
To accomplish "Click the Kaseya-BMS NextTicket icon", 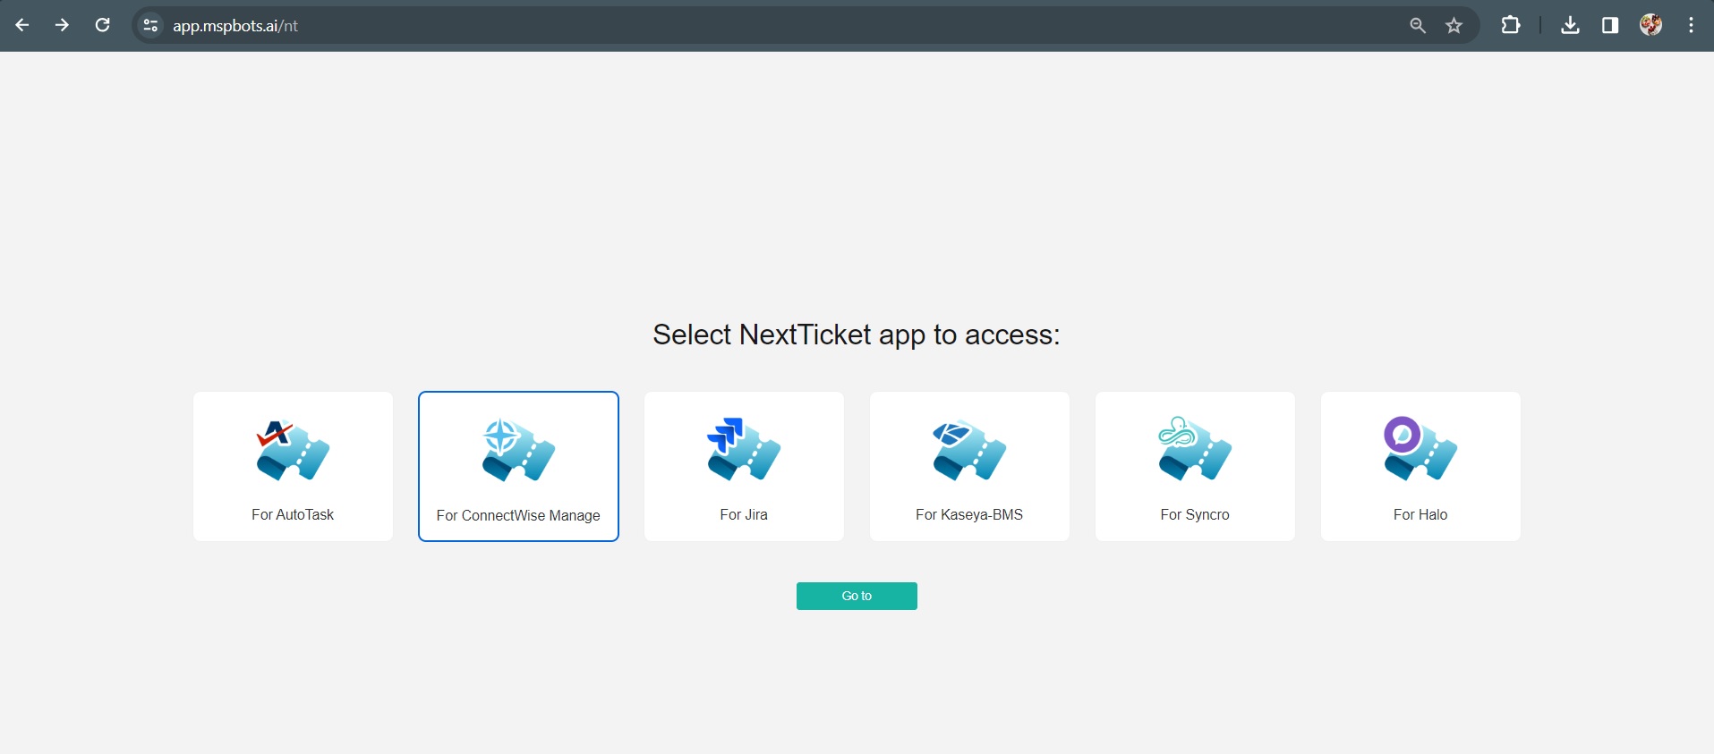I will (x=969, y=450).
